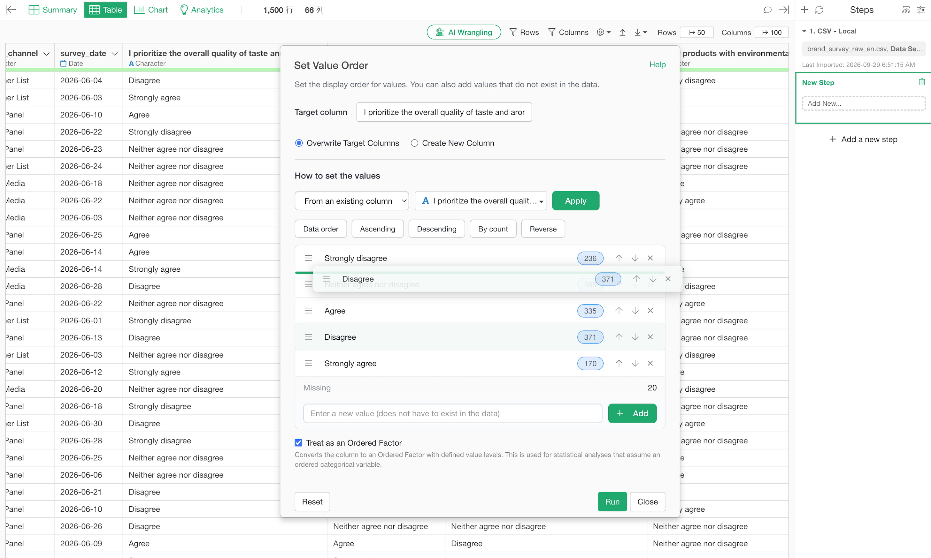Remove the Disagree row in list
The width and height of the screenshot is (931, 558).
pyautogui.click(x=650, y=337)
